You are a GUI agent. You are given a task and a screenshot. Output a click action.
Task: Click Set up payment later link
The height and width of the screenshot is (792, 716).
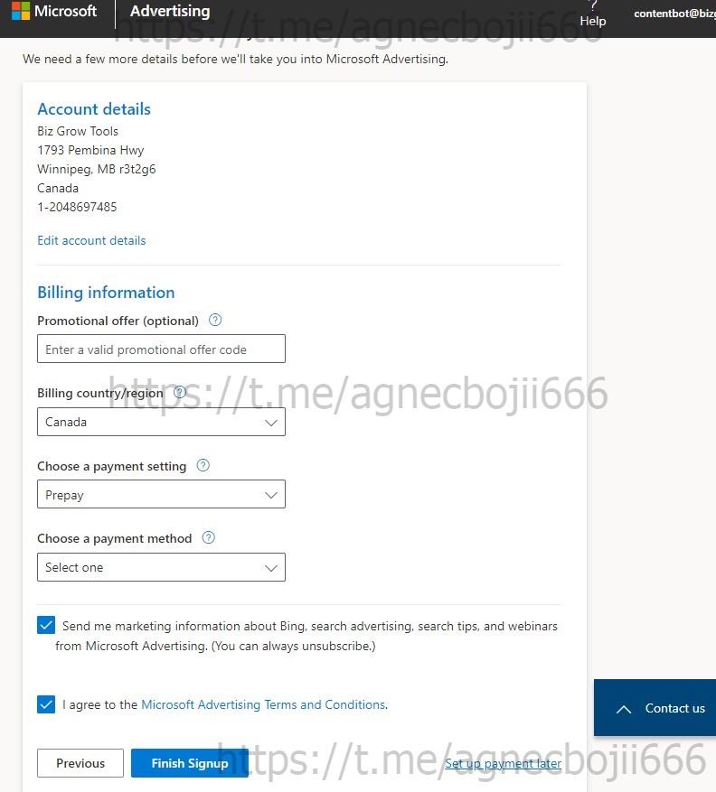tap(504, 763)
